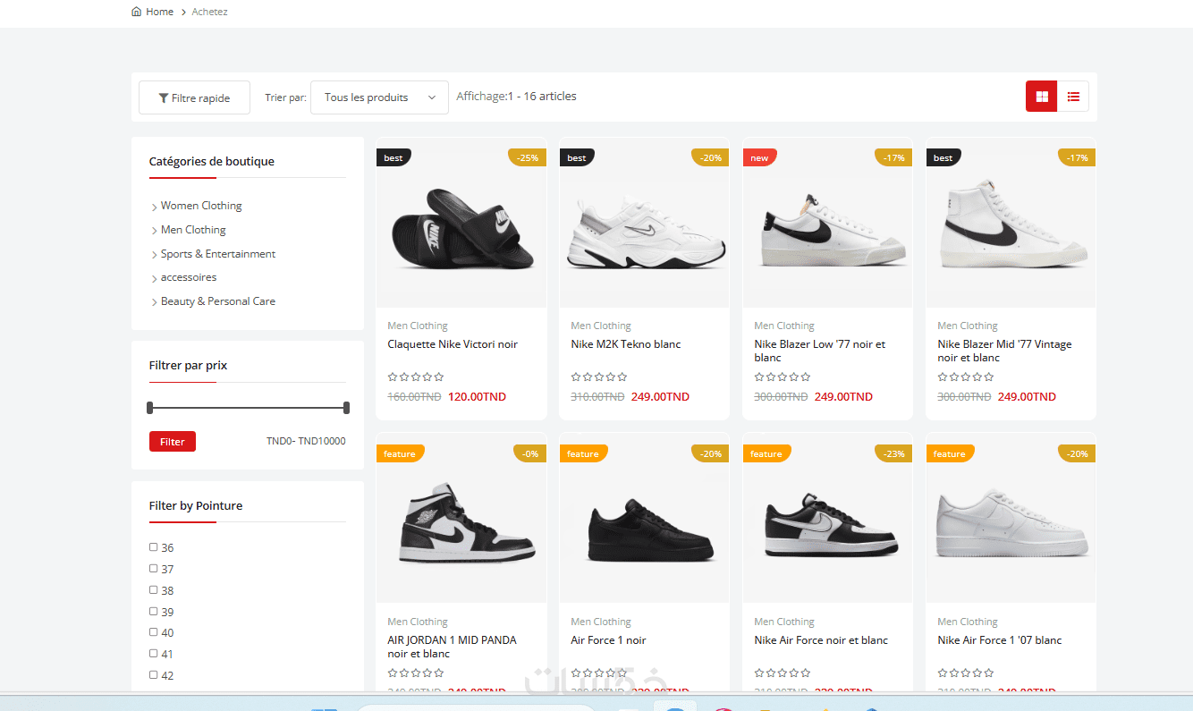Go to Home in the breadcrumb
The width and height of the screenshot is (1193, 711).
[152, 12]
